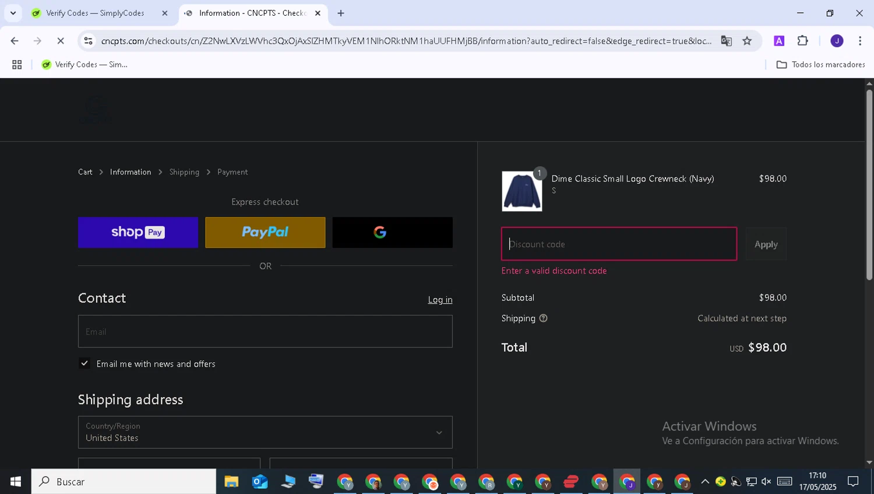Focus the Email input field

pyautogui.click(x=265, y=331)
